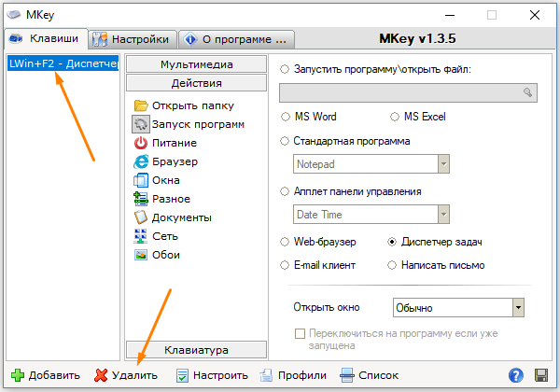
Task: Click the Окна windows icon
Action: pos(141,180)
